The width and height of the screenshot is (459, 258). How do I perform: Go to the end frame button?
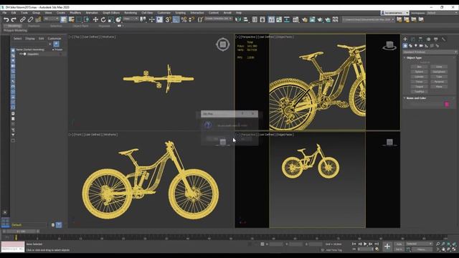click(x=377, y=244)
